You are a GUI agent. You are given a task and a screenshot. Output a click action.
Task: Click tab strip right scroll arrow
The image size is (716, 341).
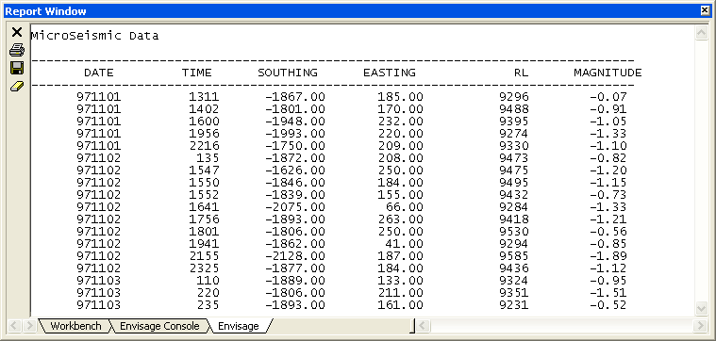pos(29,326)
